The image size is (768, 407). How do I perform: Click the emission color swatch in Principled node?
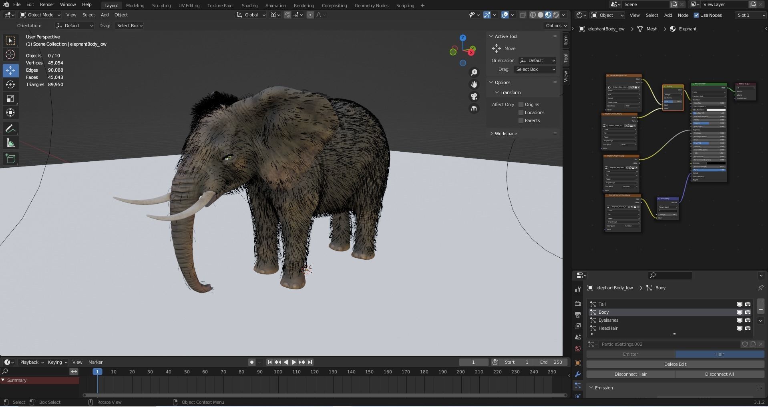(716, 163)
